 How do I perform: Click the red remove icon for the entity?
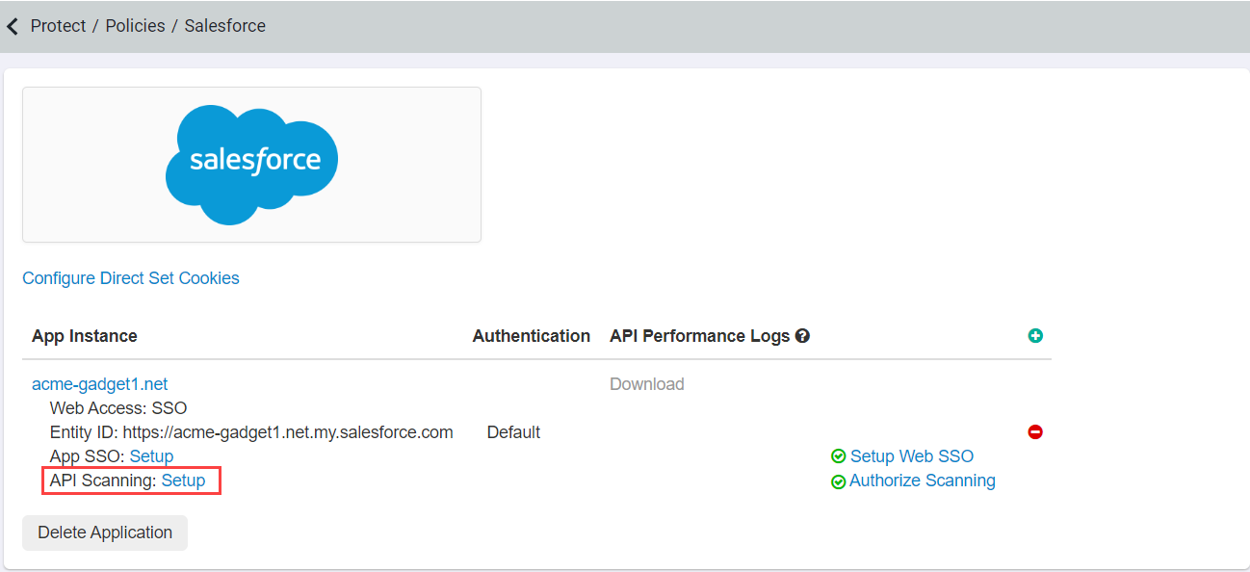[1035, 432]
